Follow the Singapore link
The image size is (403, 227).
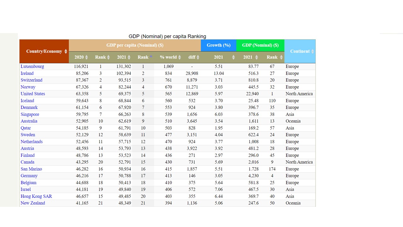coord(30,114)
